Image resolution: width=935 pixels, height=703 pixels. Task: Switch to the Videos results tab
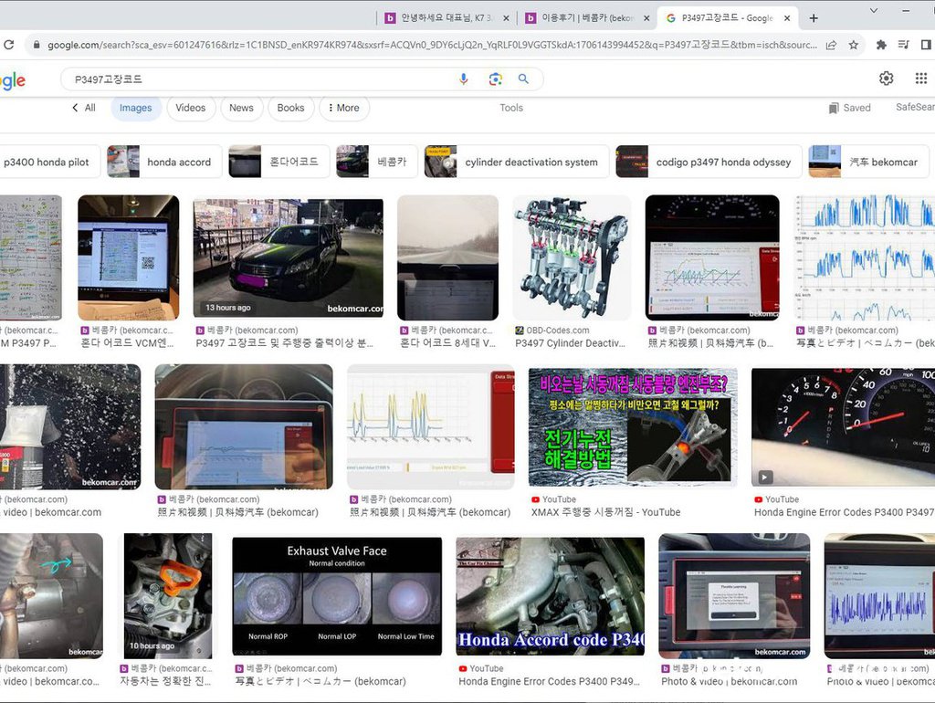(190, 108)
